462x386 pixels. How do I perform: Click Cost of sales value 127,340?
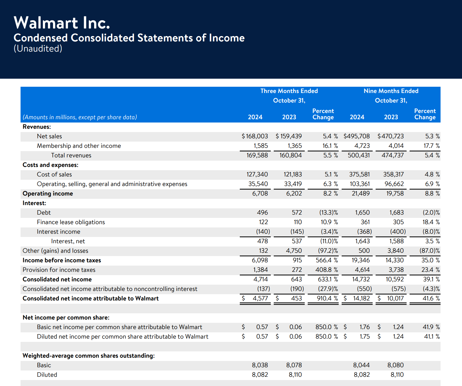click(x=257, y=174)
